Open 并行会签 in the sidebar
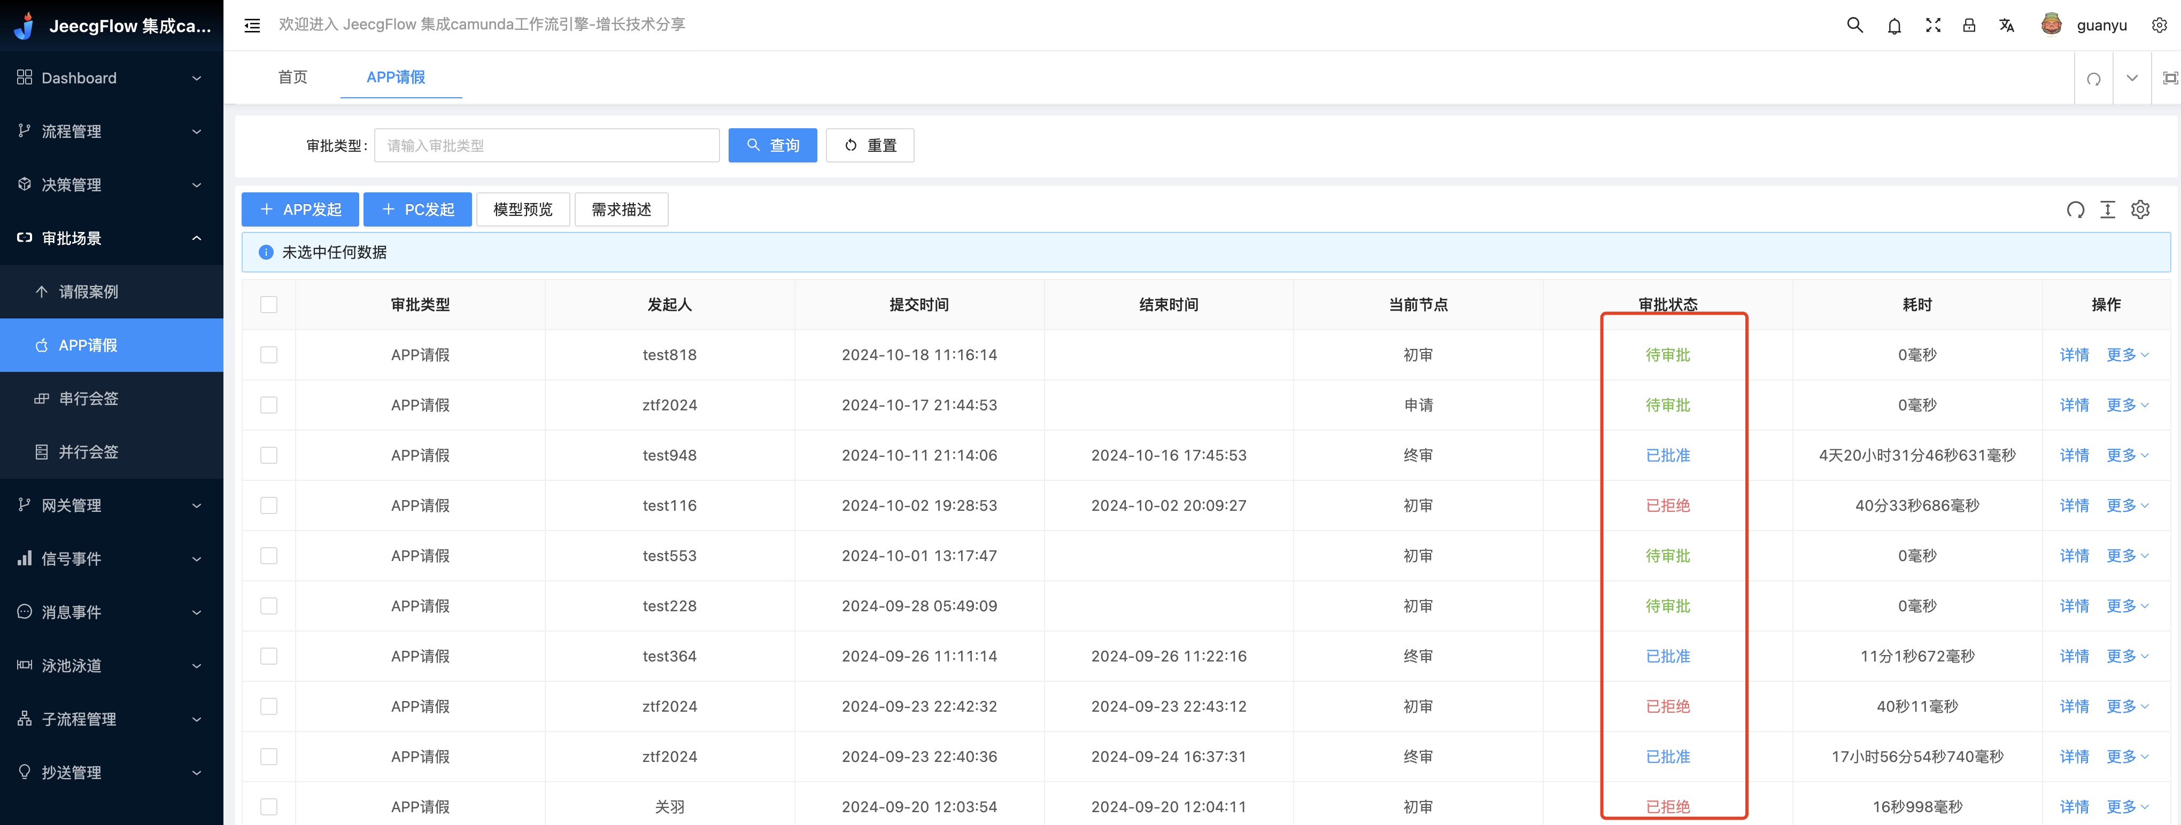2181x825 pixels. [x=112, y=452]
